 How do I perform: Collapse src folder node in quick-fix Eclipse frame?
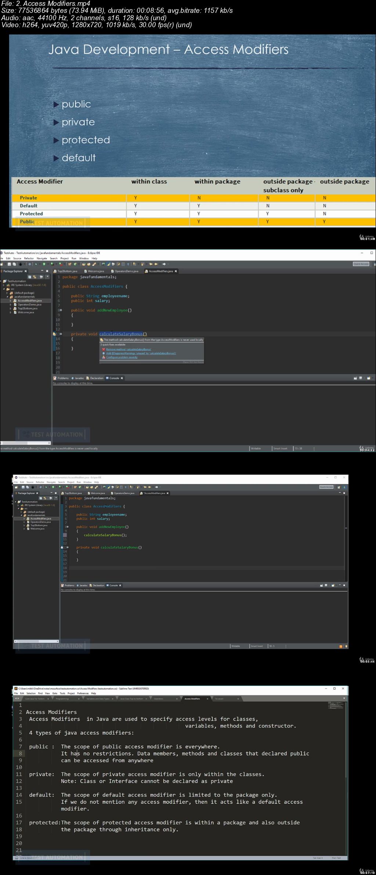(4, 289)
